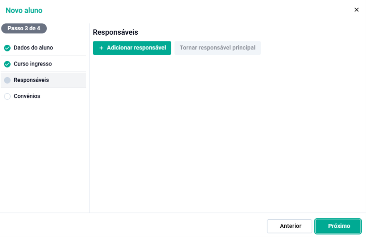Viewport: 366px width, 237px height.
Task: Go to the Curso ingresso step
Action: pos(43,64)
